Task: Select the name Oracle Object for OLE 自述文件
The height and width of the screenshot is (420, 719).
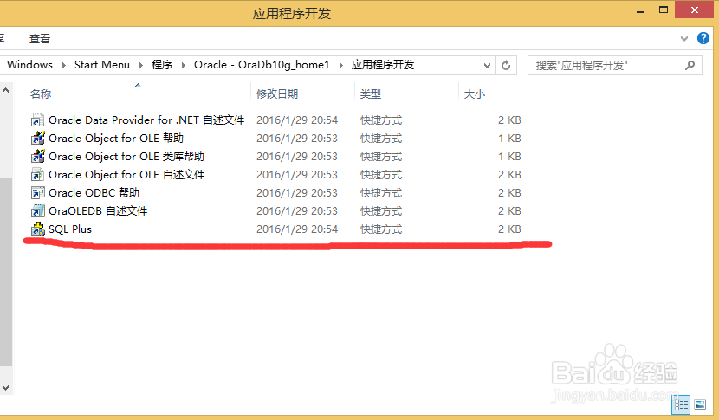Action: click(126, 175)
